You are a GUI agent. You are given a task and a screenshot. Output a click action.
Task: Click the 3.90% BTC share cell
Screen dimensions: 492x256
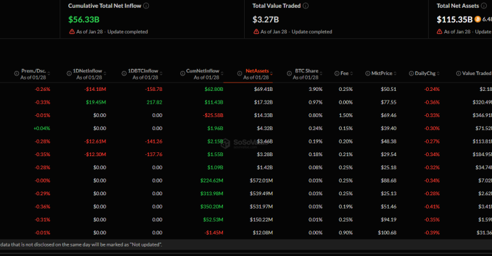[x=316, y=89]
